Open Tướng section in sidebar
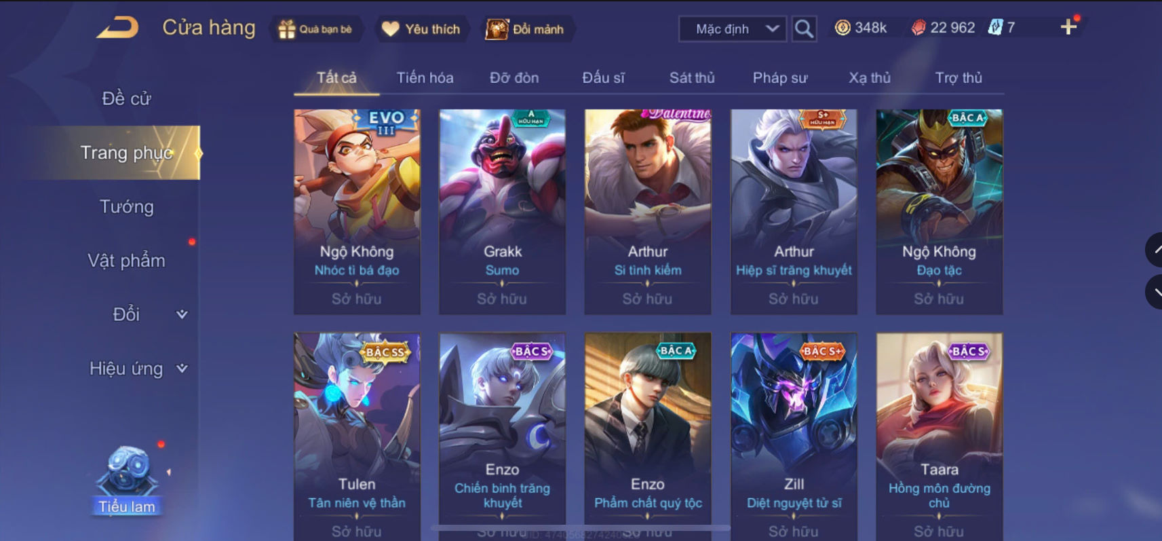The width and height of the screenshot is (1162, 541). click(127, 206)
